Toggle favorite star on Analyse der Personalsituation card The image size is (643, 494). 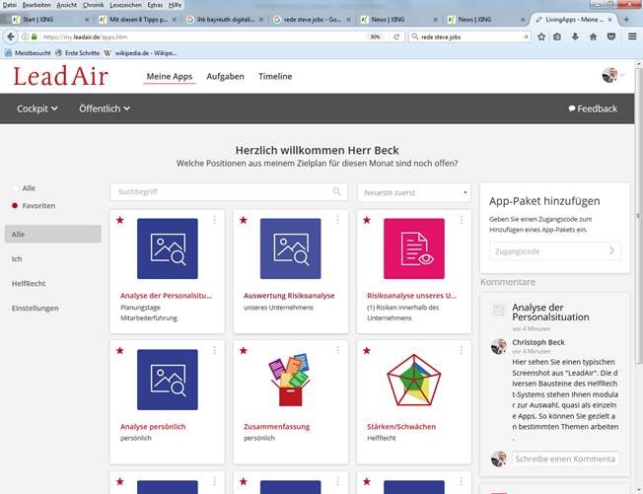(120, 220)
